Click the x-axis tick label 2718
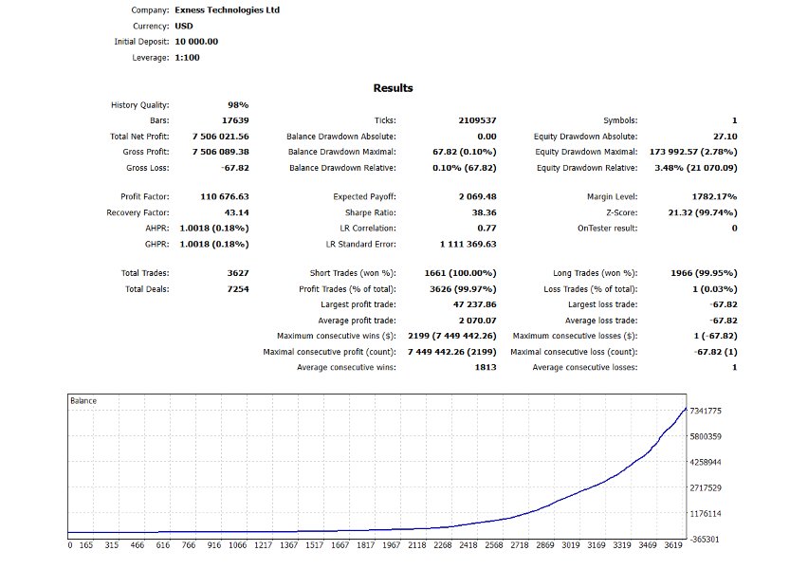 (x=520, y=544)
